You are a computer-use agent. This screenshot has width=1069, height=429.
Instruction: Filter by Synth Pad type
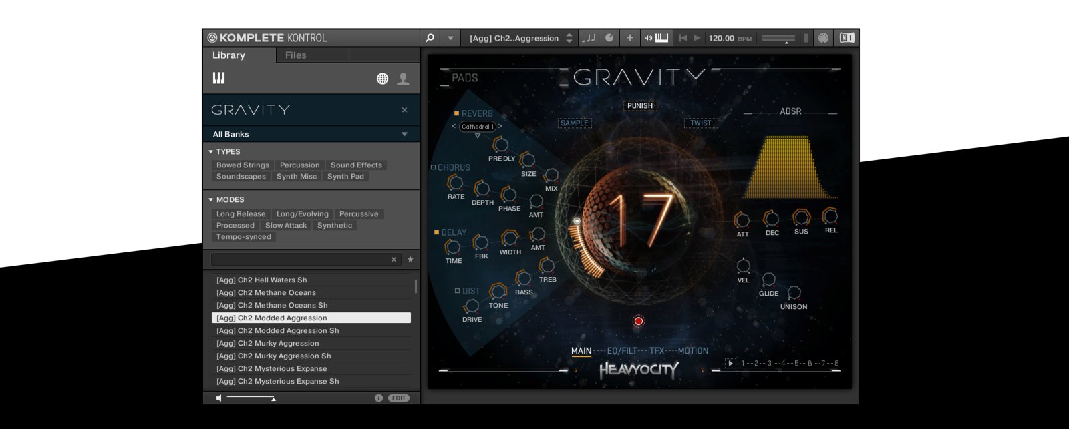coord(345,177)
